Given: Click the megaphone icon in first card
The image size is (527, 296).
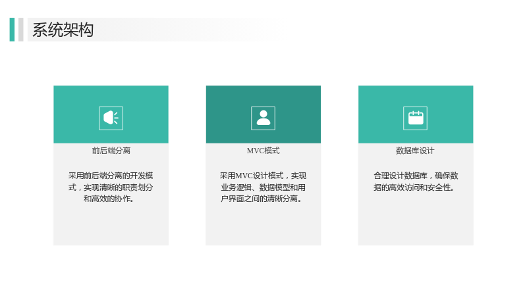Looking at the screenshot, I should click(111, 118).
